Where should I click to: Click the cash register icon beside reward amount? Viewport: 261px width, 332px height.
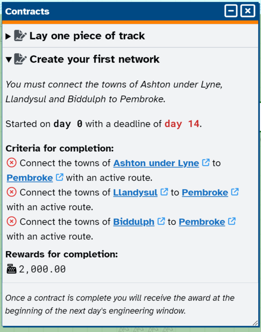[x=12, y=269]
